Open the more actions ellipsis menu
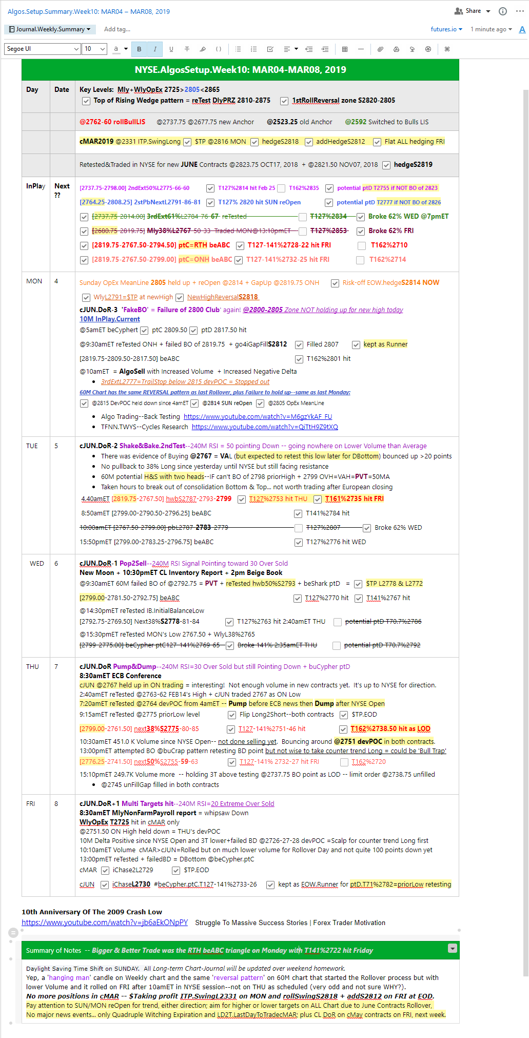The height and width of the screenshot is (1038, 529). point(520,11)
